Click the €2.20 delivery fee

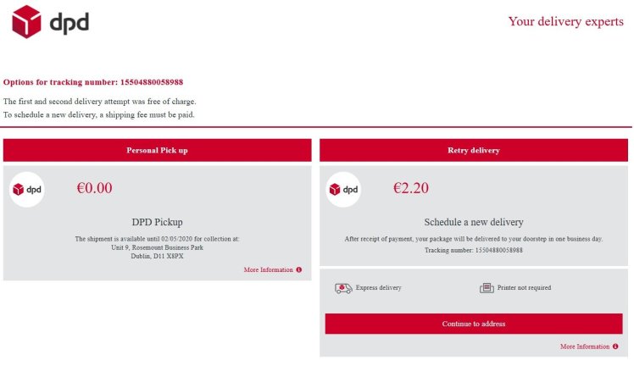[x=411, y=188]
